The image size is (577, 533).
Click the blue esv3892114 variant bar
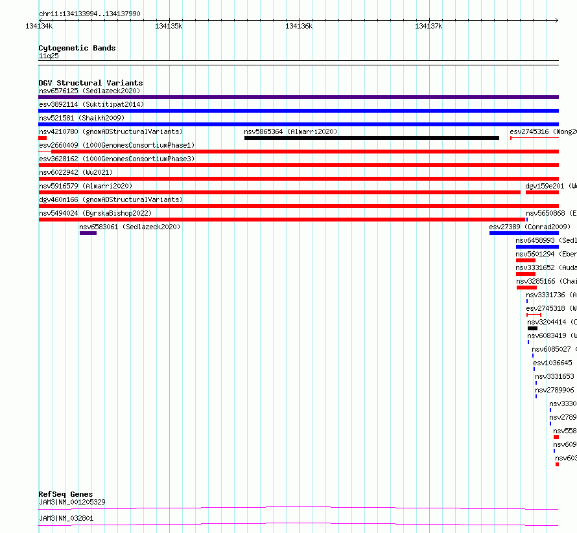pos(298,111)
